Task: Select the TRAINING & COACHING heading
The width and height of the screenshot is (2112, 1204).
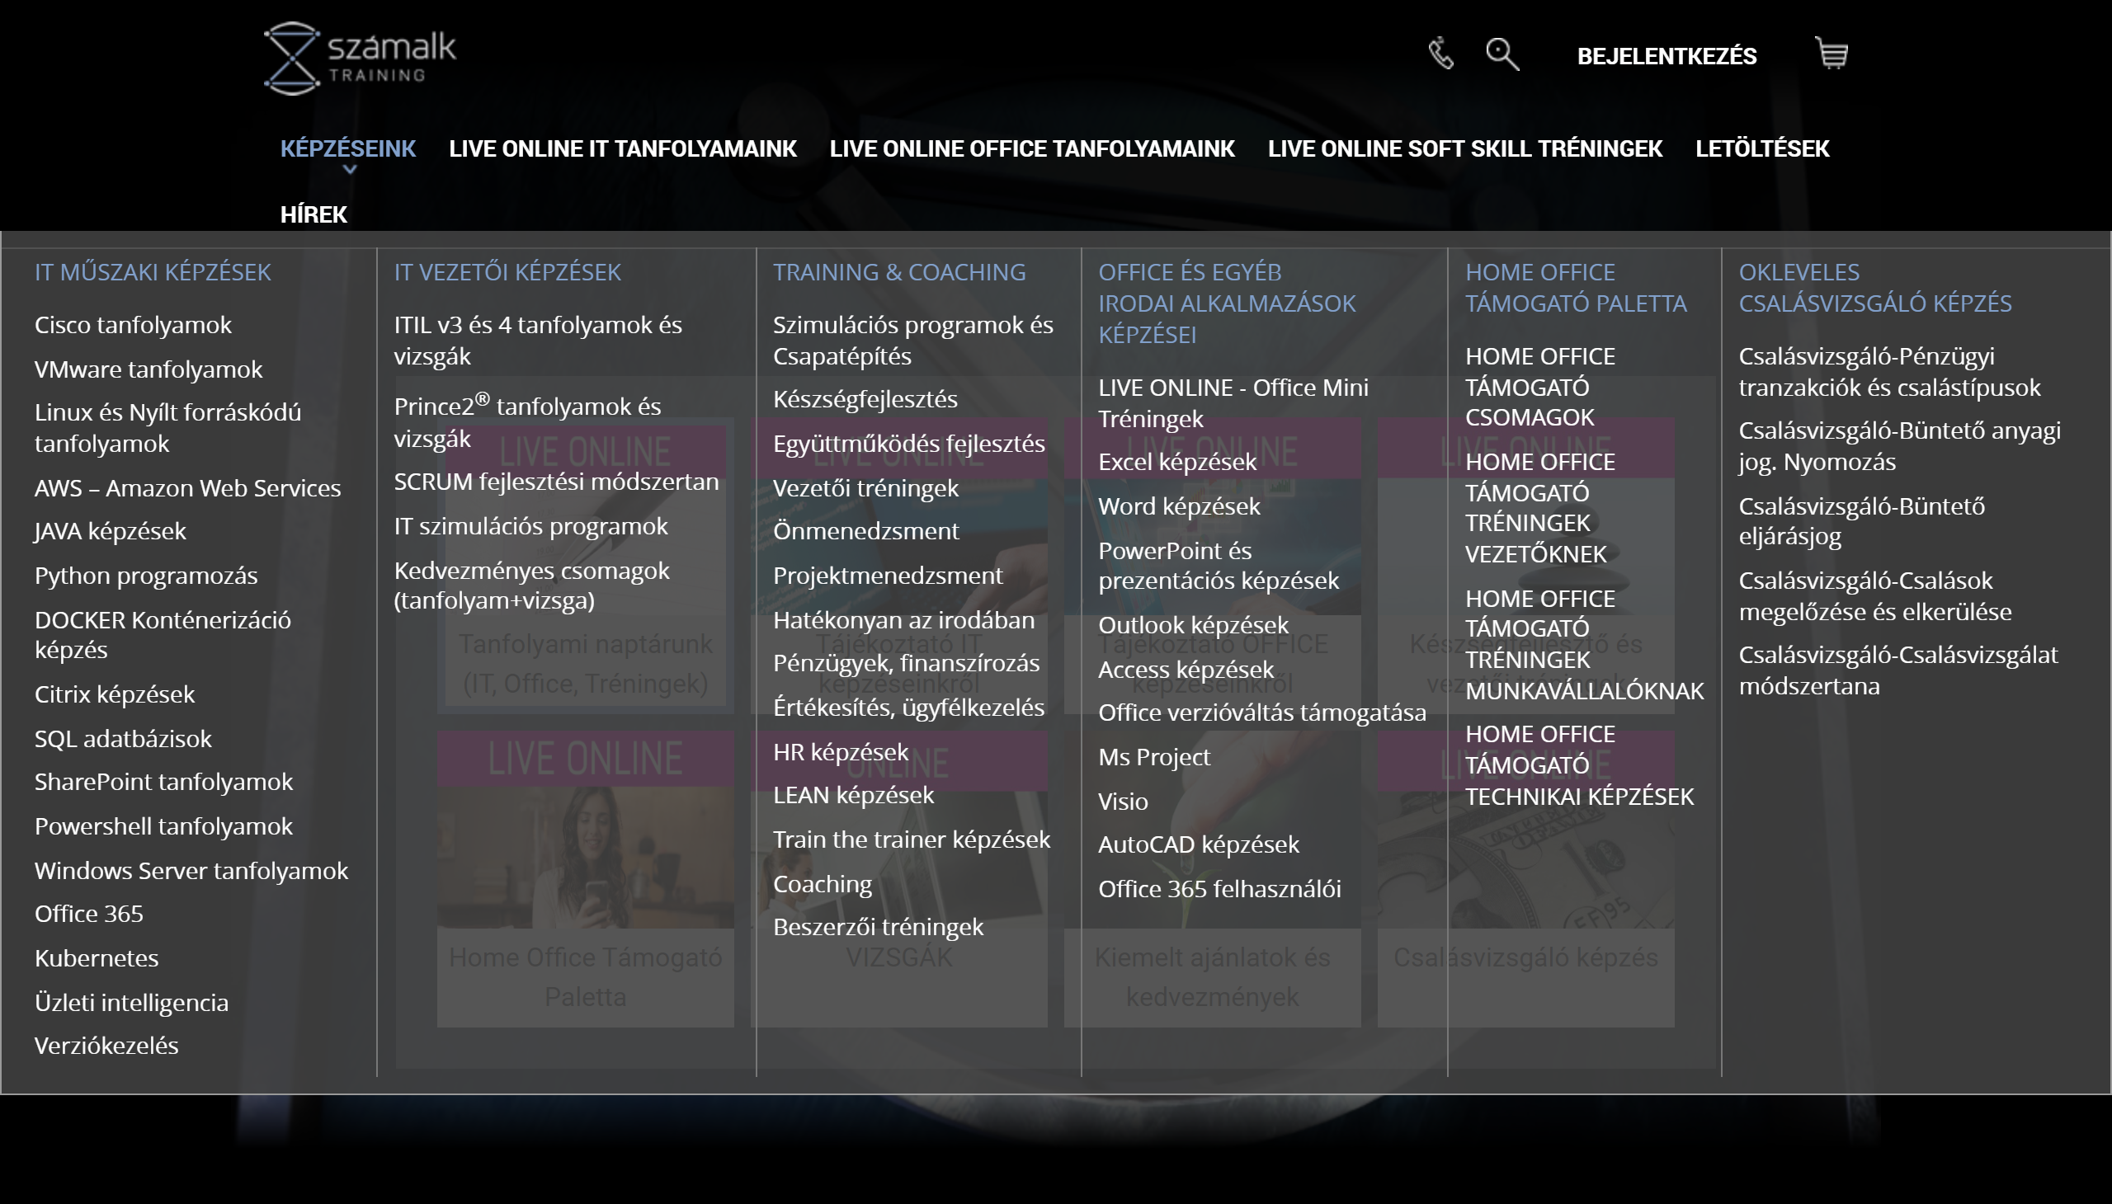Action: pos(899,272)
